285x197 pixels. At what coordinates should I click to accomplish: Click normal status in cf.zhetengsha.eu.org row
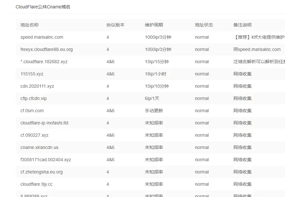pos(202,172)
